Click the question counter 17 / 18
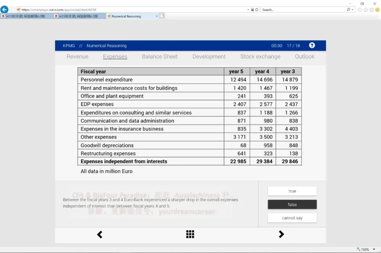 point(293,46)
